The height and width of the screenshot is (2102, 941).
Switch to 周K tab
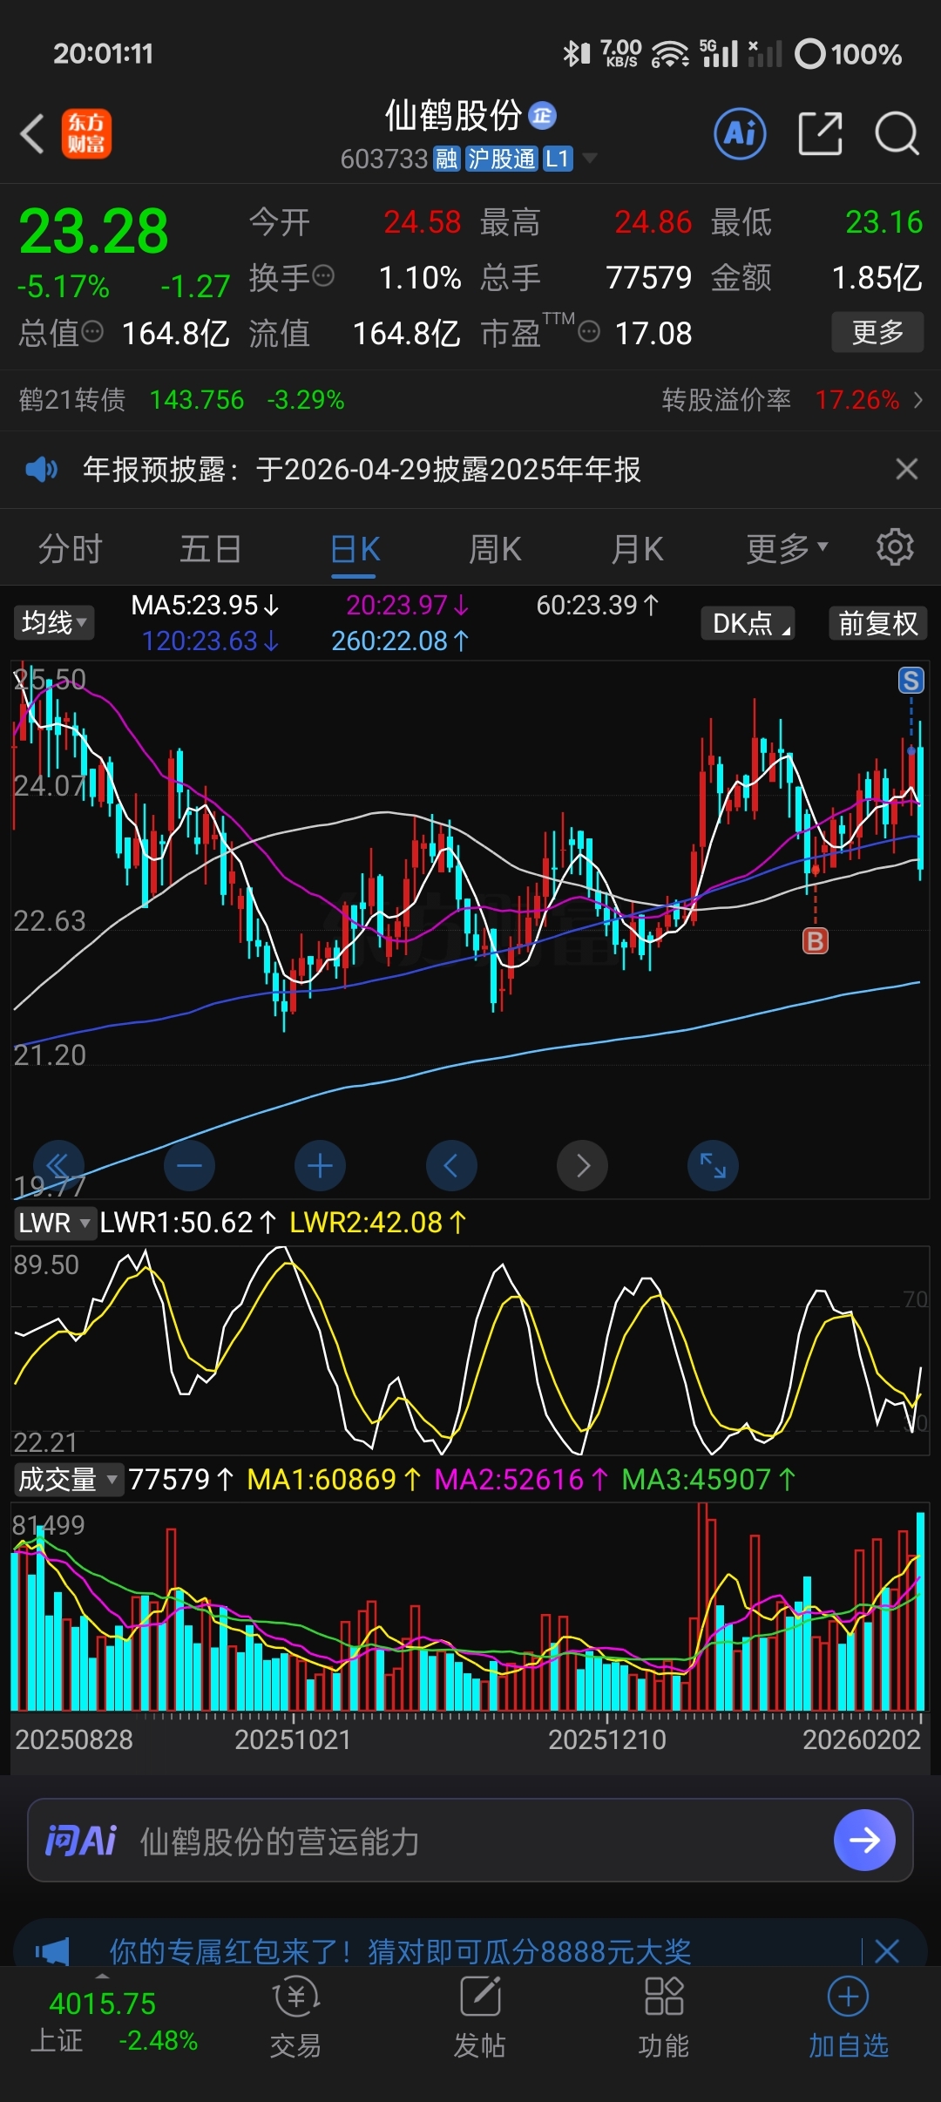pyautogui.click(x=495, y=549)
